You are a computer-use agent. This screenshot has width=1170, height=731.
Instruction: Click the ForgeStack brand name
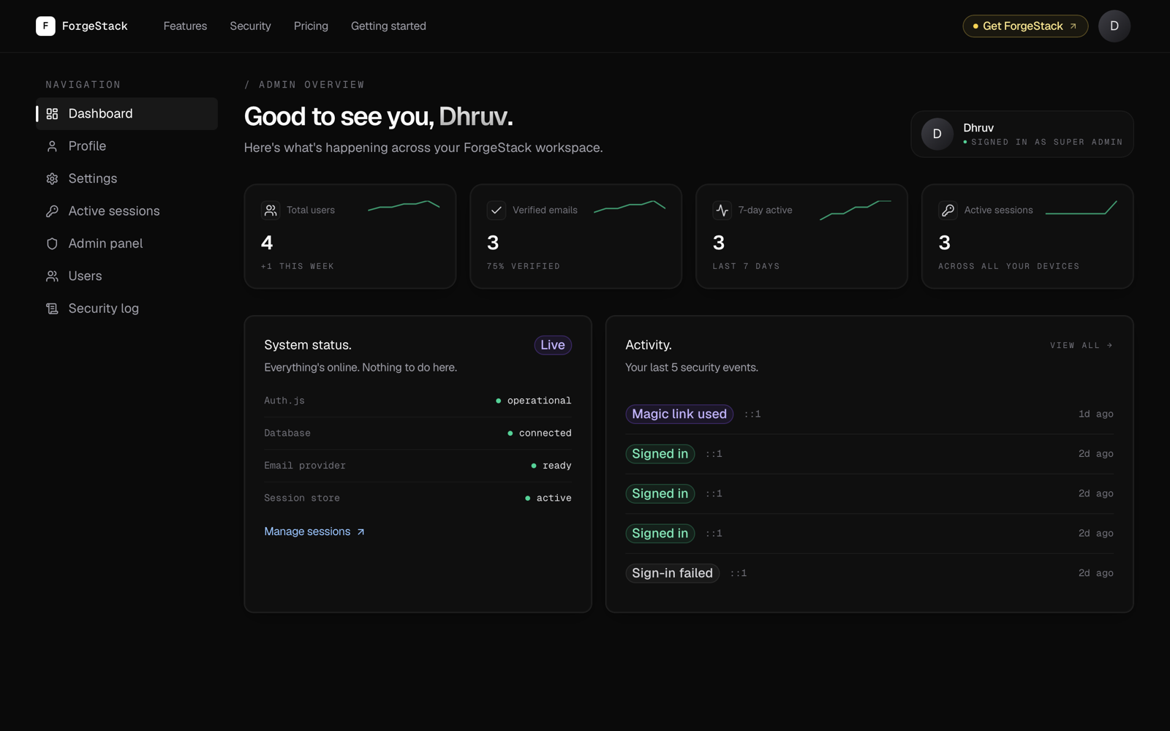(95, 26)
